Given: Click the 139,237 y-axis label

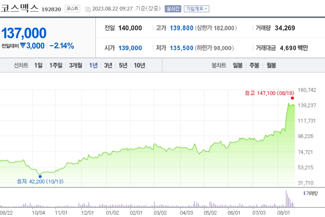Looking at the screenshot, I should click(307, 106).
